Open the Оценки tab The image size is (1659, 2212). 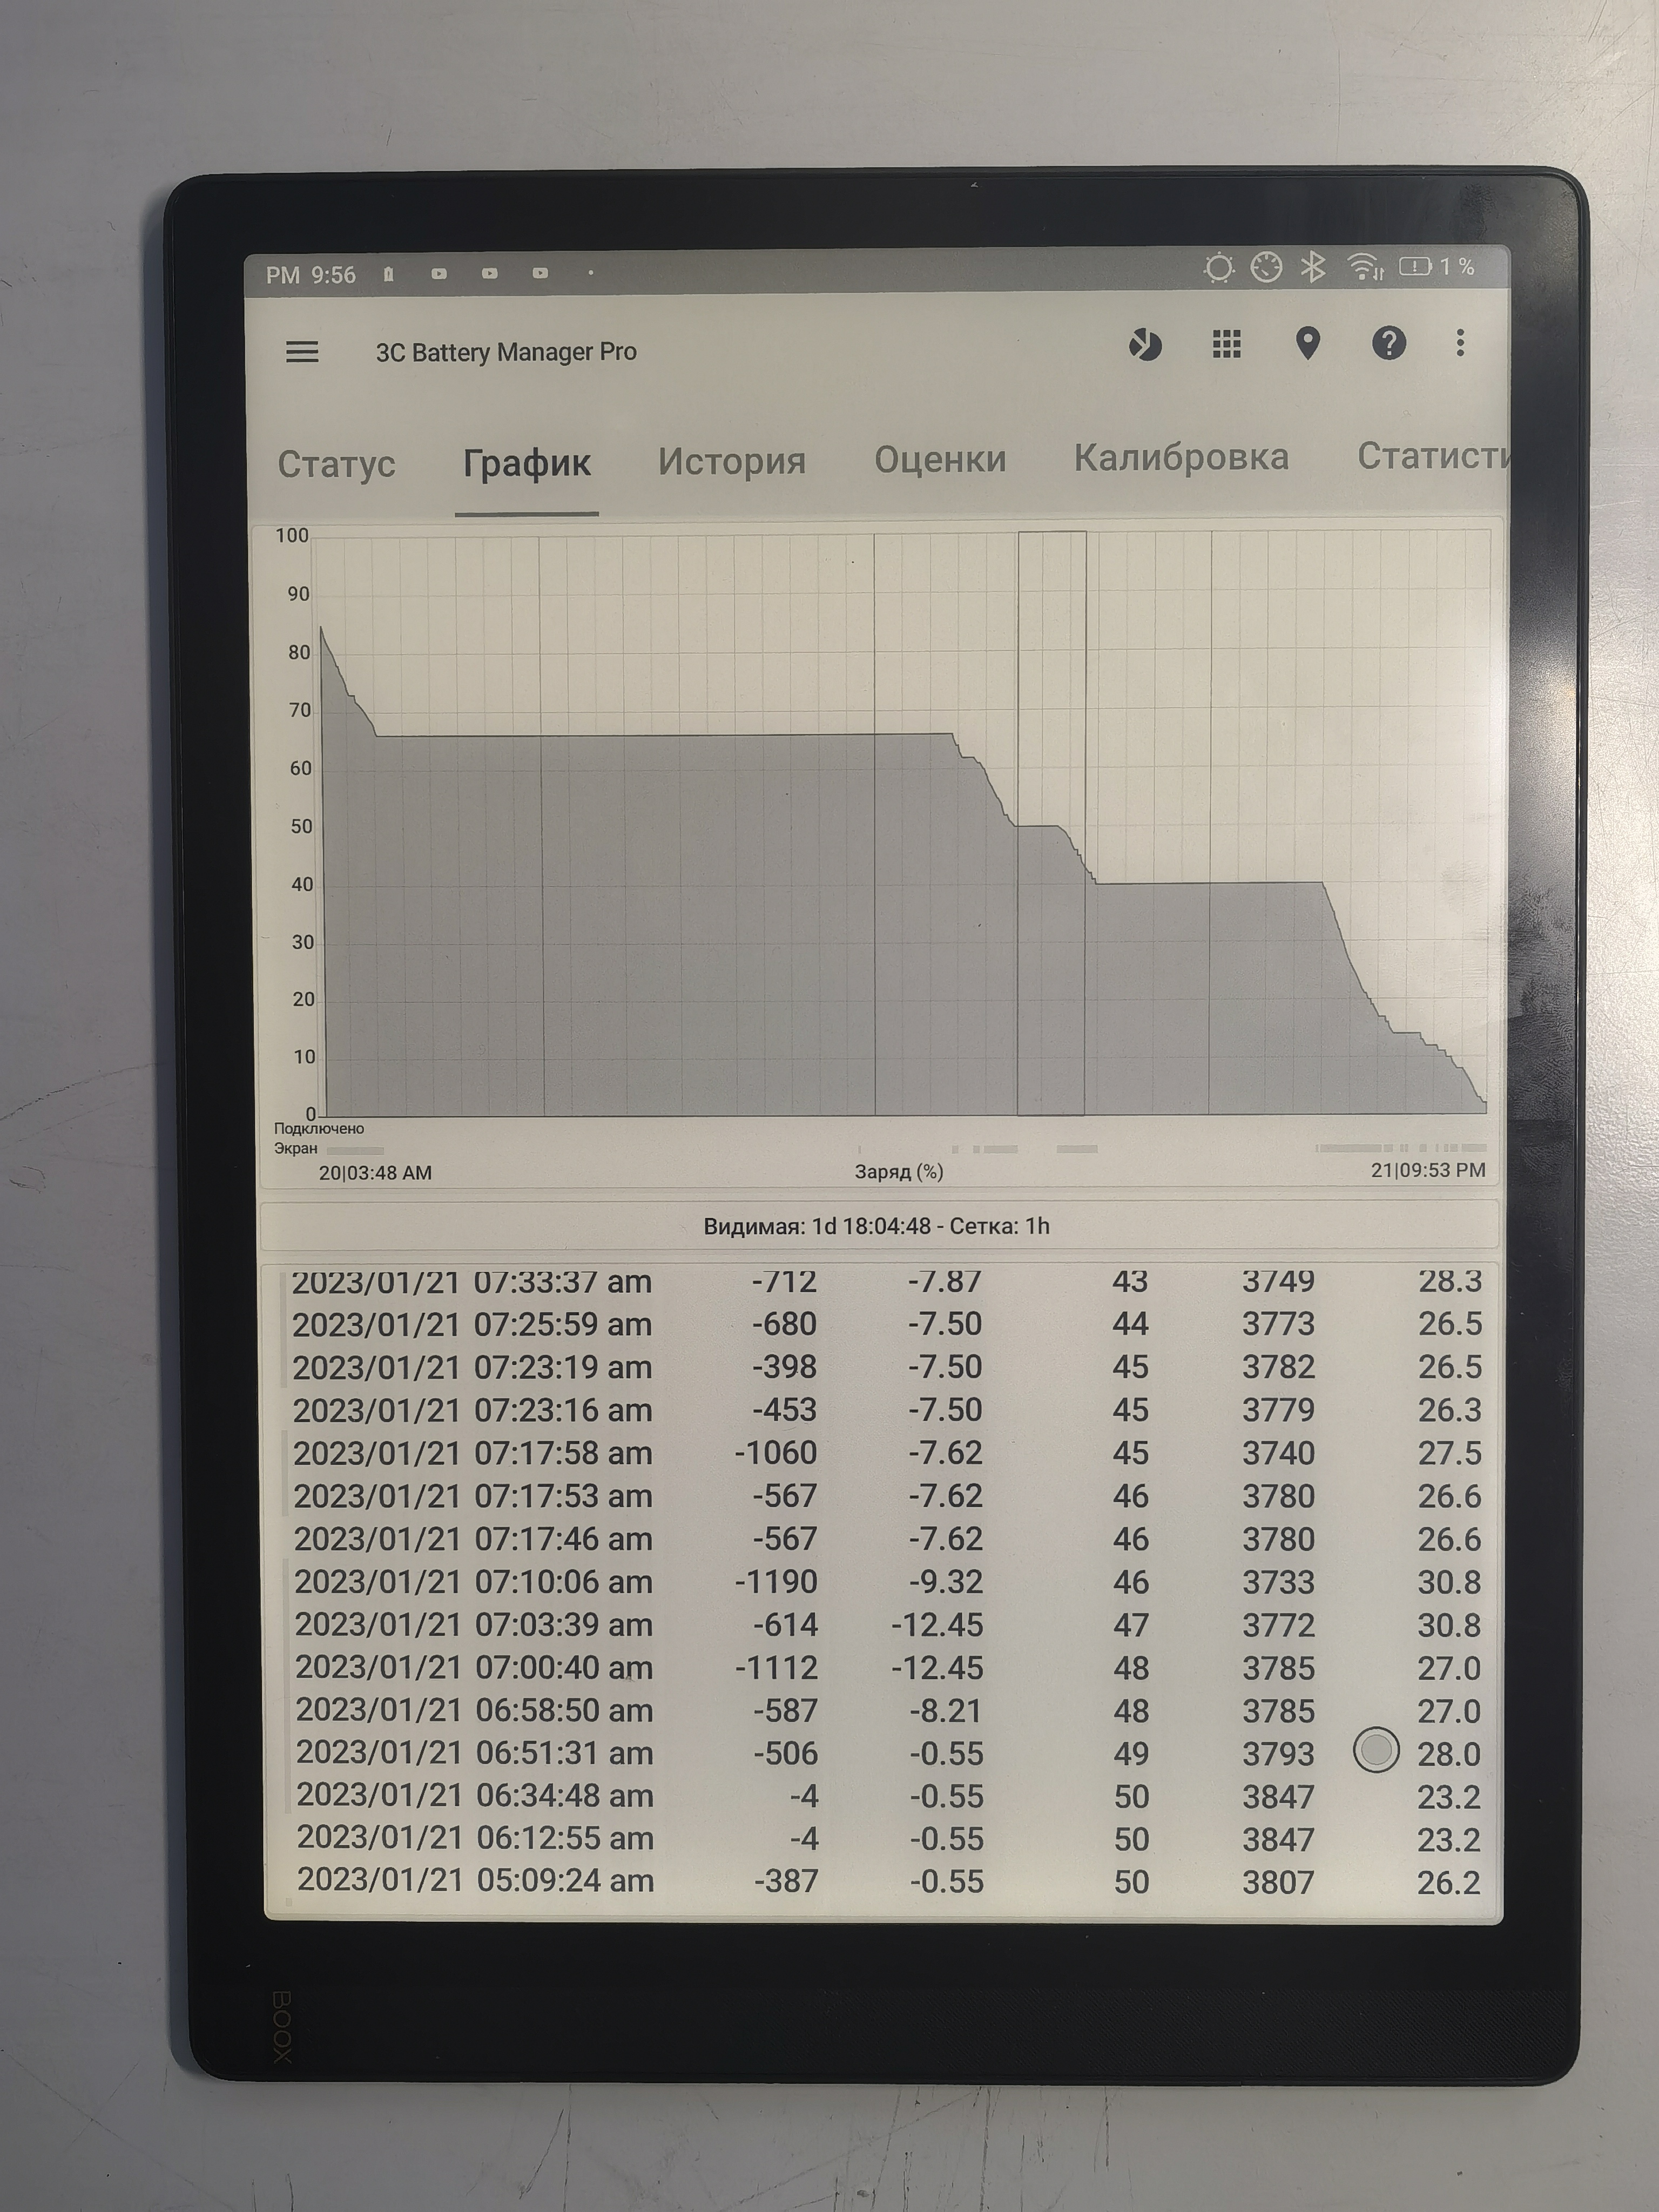[939, 459]
